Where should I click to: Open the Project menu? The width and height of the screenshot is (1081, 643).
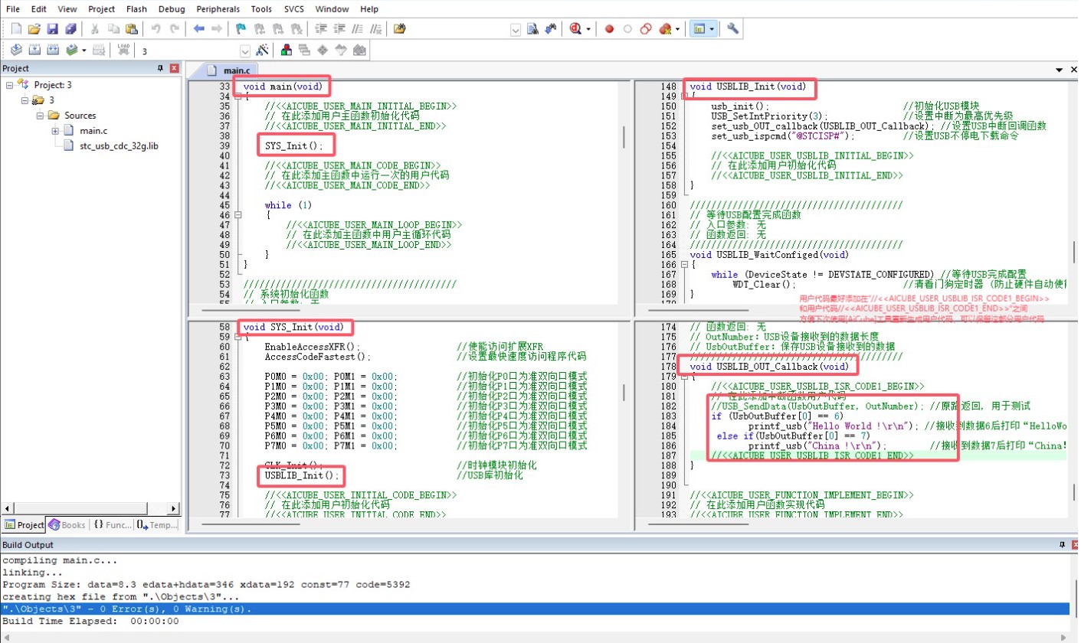point(101,9)
